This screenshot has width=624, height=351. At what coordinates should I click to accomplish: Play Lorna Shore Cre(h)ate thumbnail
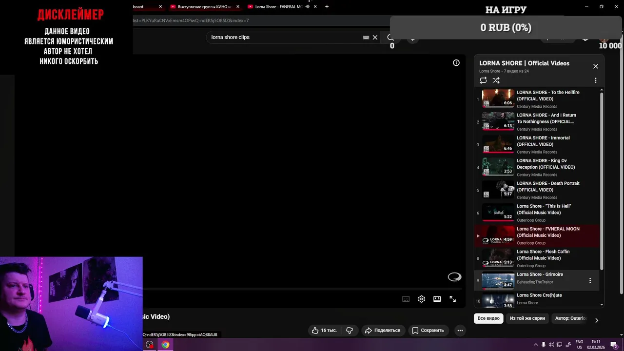498,301
